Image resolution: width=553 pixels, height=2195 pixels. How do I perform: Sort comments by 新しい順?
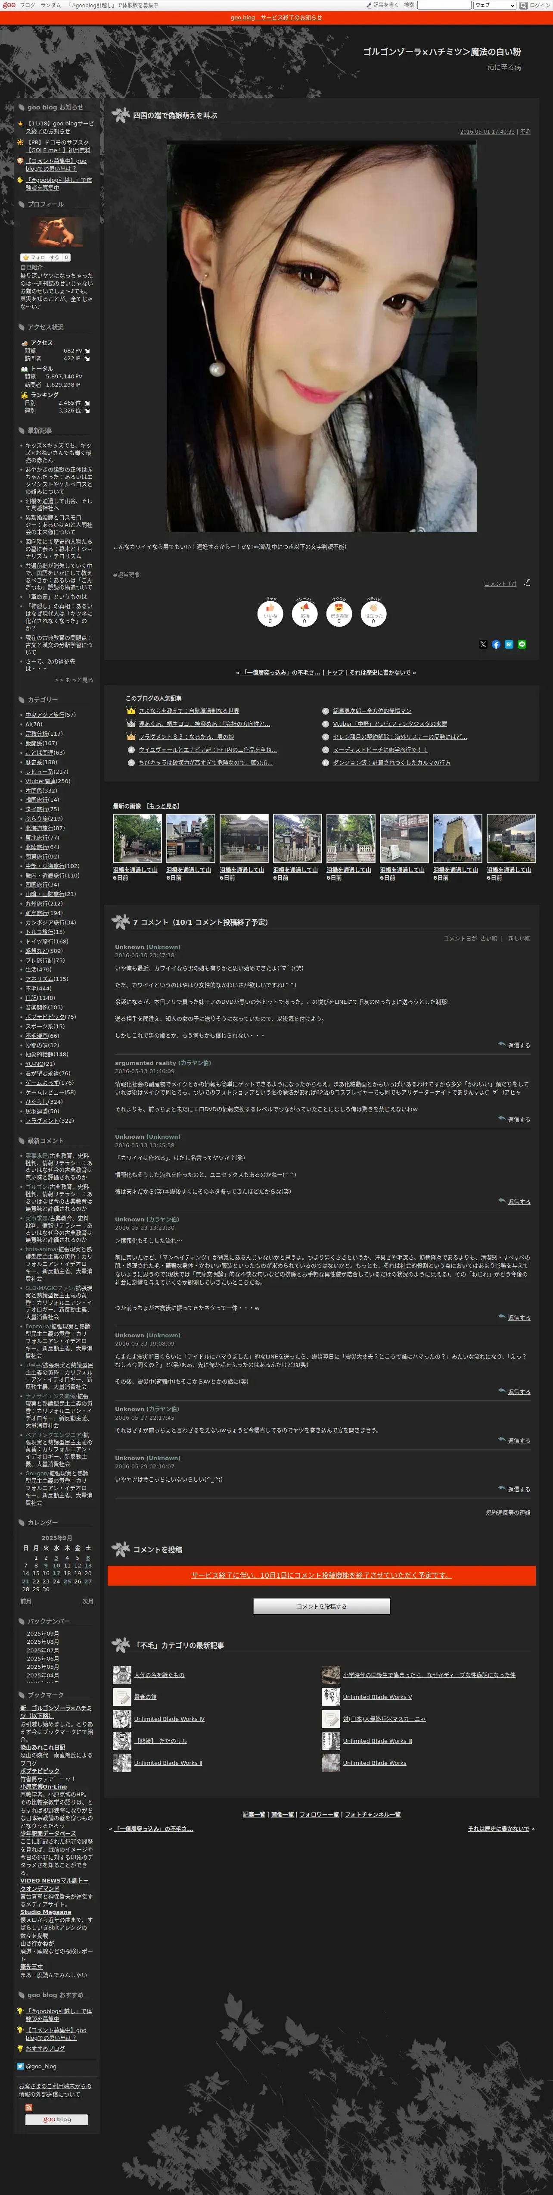tap(519, 938)
